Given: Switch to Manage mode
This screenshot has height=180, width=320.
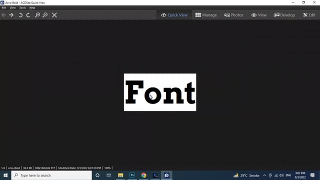Looking at the screenshot, I should click(x=206, y=15).
